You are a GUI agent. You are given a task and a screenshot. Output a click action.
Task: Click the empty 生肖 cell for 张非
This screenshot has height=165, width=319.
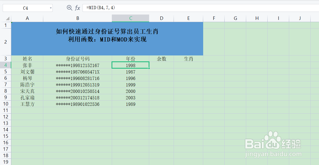[x=188, y=65]
